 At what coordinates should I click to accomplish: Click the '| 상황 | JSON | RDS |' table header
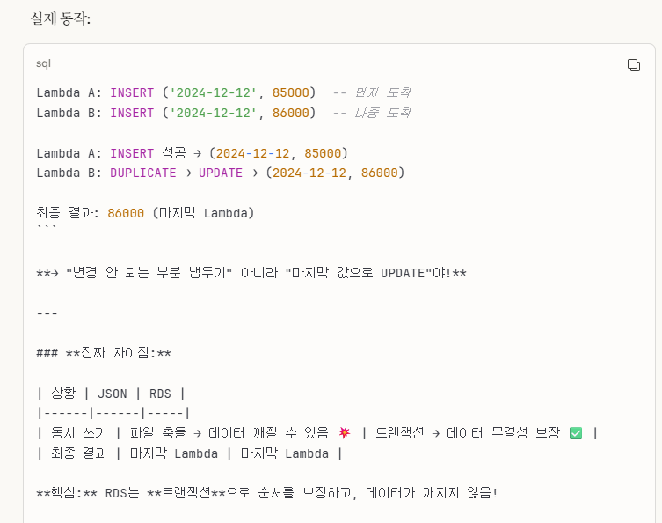(x=111, y=394)
